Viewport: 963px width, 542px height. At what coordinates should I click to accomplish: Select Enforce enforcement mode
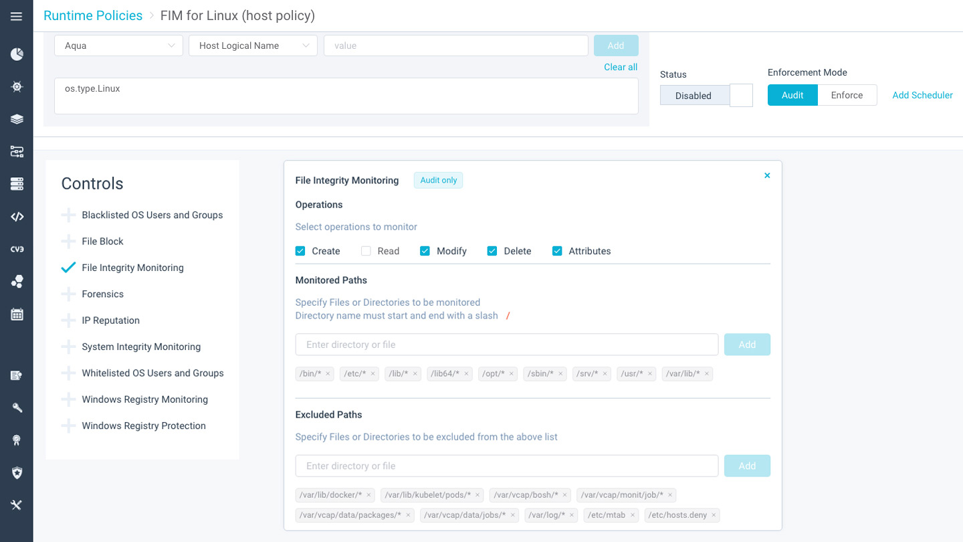(x=847, y=95)
